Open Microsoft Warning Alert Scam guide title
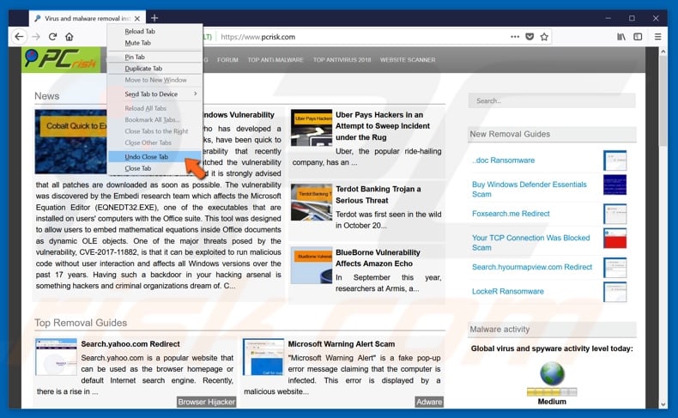Viewport: 678px width, 418px height. 342,344
